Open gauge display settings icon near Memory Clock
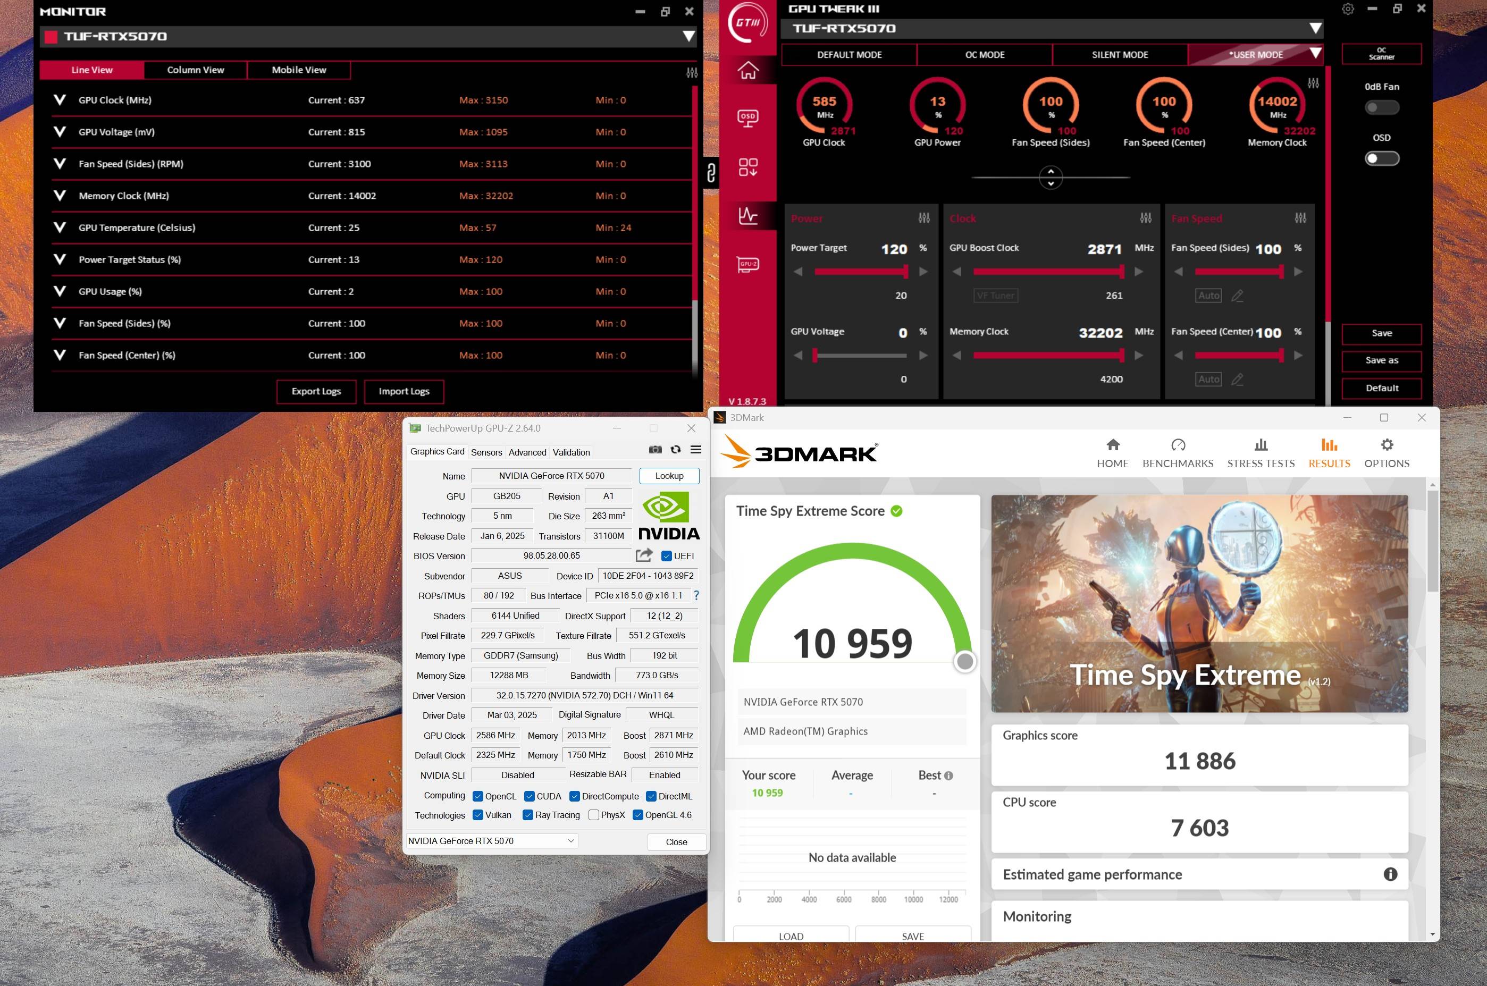 coord(1313,83)
